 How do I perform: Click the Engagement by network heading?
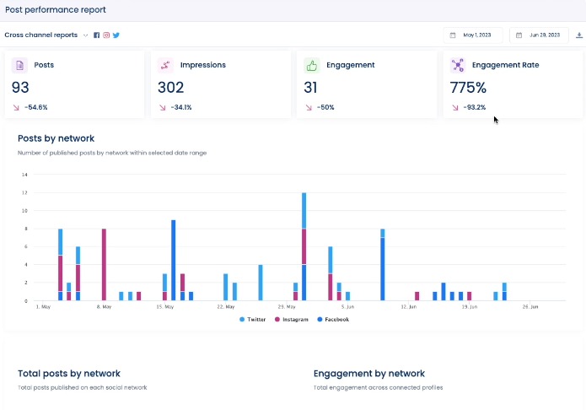pyautogui.click(x=368, y=373)
